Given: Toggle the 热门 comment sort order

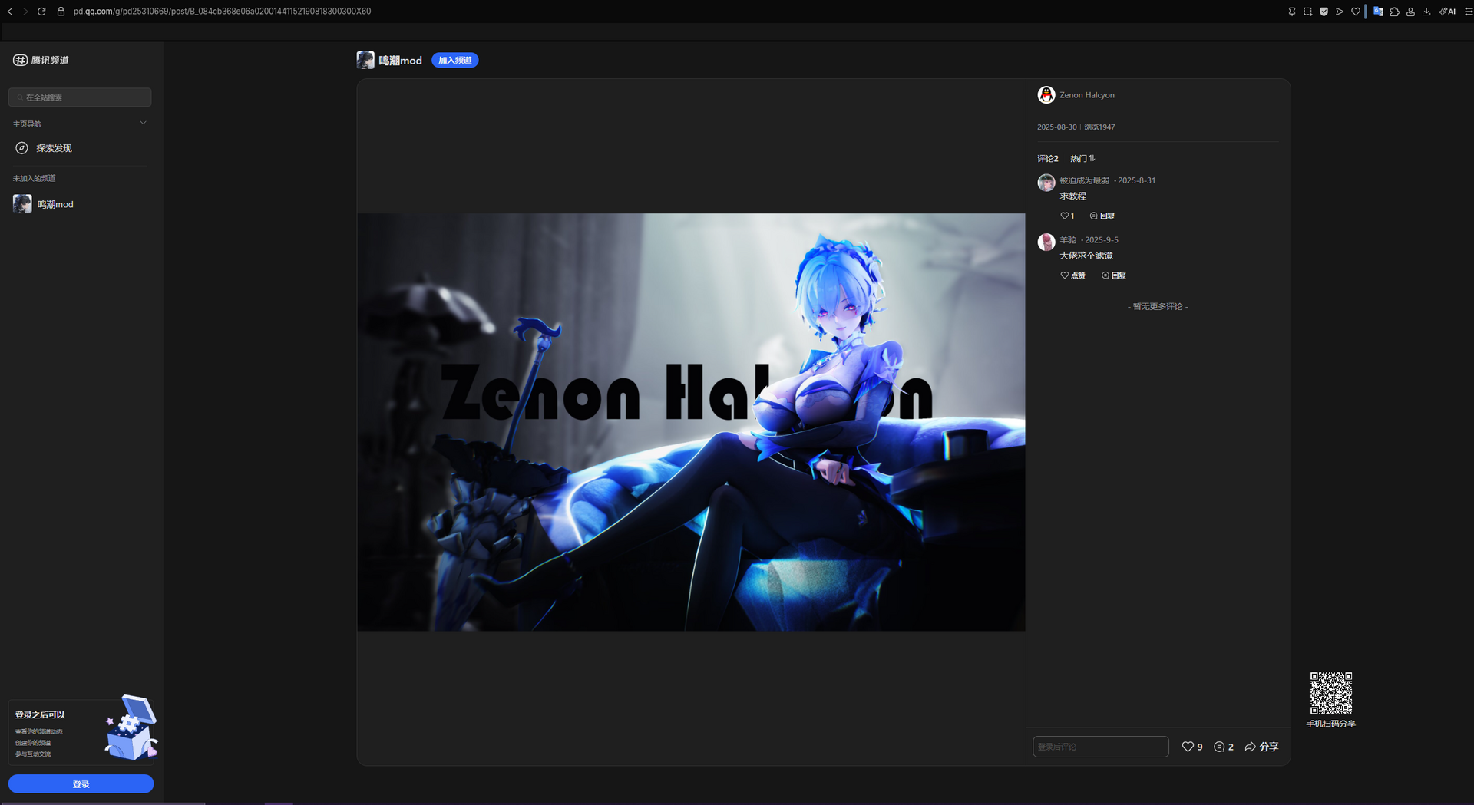Looking at the screenshot, I should point(1082,158).
